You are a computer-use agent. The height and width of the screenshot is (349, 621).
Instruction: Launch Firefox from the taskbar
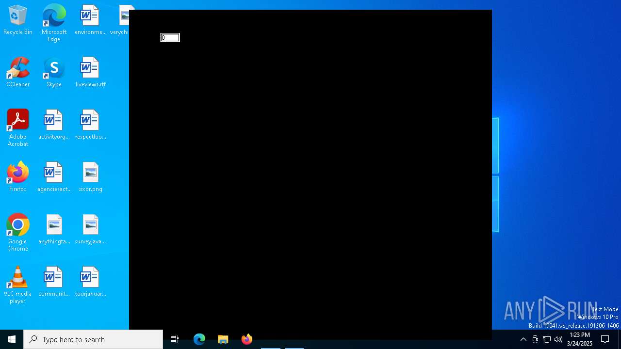[x=247, y=339]
